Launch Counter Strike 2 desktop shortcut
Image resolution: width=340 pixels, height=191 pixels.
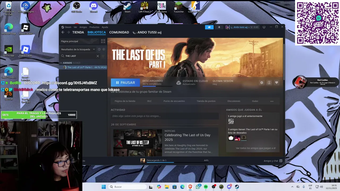pyautogui.click(x=195, y=7)
